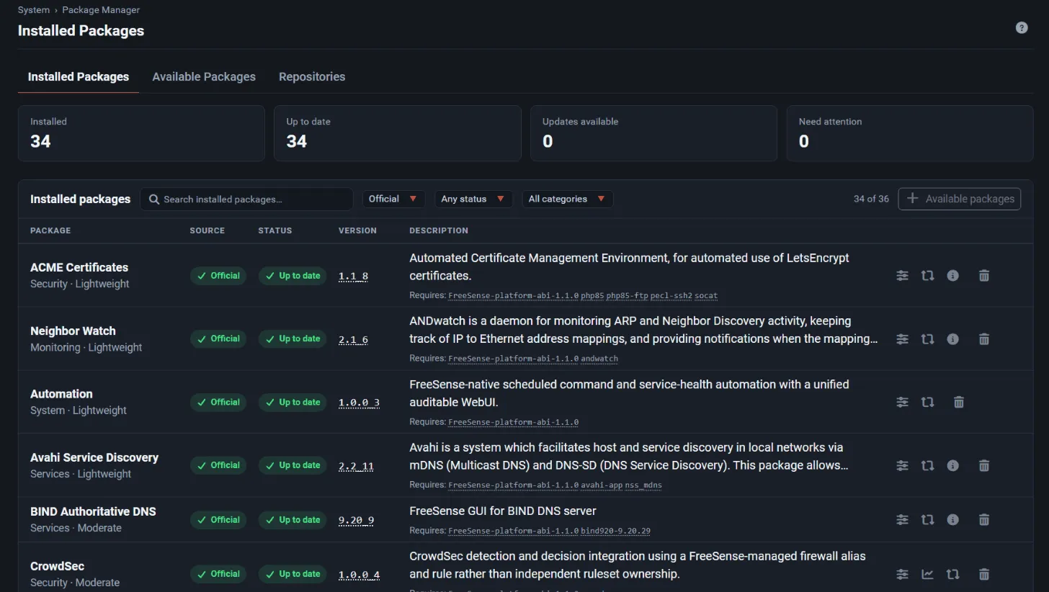Image resolution: width=1049 pixels, height=592 pixels.
Task: Open the All categories filter dropdown
Action: (568, 199)
